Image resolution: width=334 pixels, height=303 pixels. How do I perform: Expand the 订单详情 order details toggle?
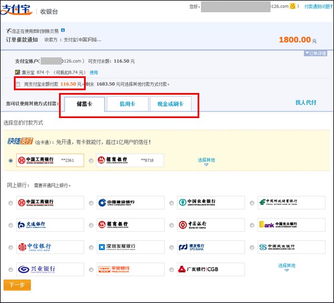(x=316, y=53)
